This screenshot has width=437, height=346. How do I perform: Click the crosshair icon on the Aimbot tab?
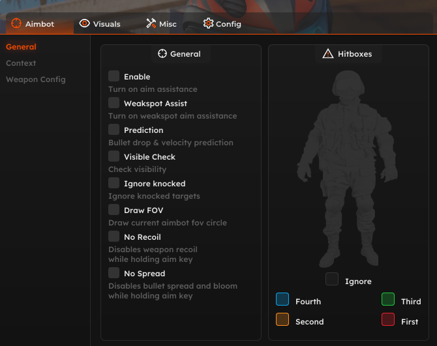16,24
